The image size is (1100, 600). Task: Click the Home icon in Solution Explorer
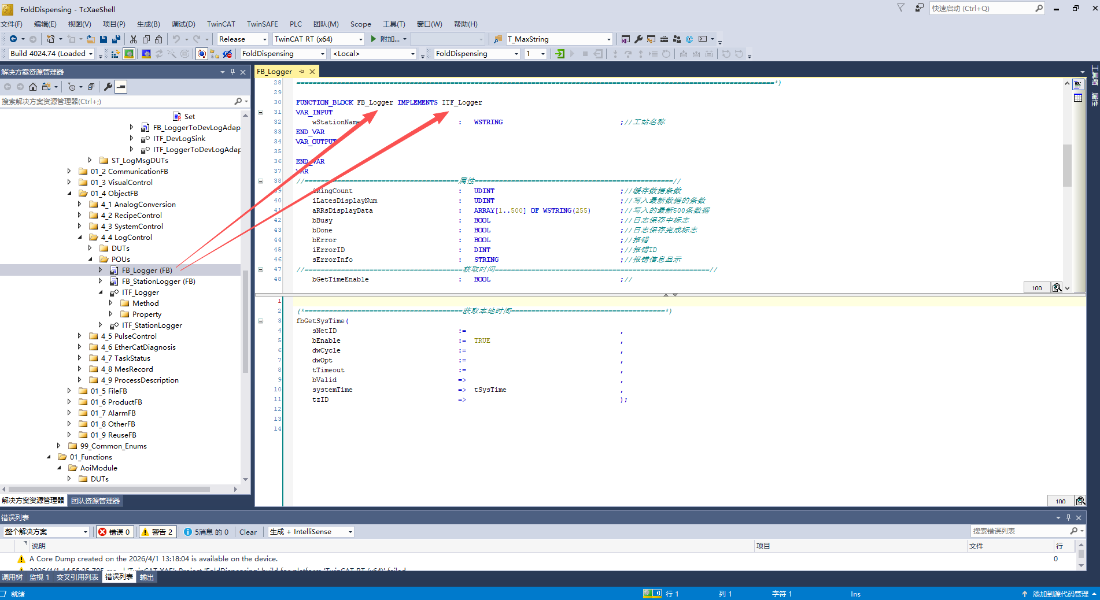(x=33, y=87)
